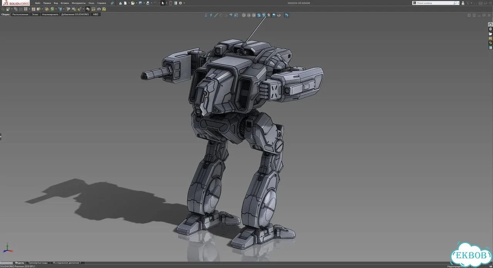Click the Zoom to Fit view icon
The height and width of the screenshot is (268, 493).
[x=206, y=15]
